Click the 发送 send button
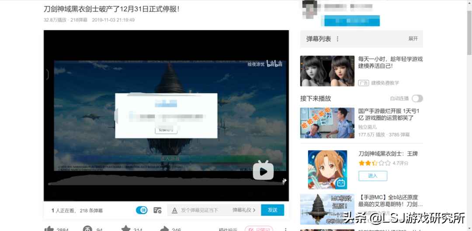Image resolution: width=472 pixels, height=231 pixels. click(x=272, y=210)
